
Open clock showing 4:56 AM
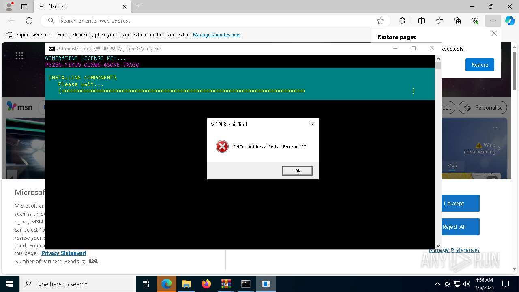tap(484, 284)
